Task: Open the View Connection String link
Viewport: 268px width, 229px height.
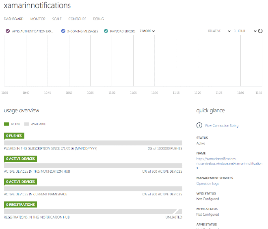Action: point(222,126)
